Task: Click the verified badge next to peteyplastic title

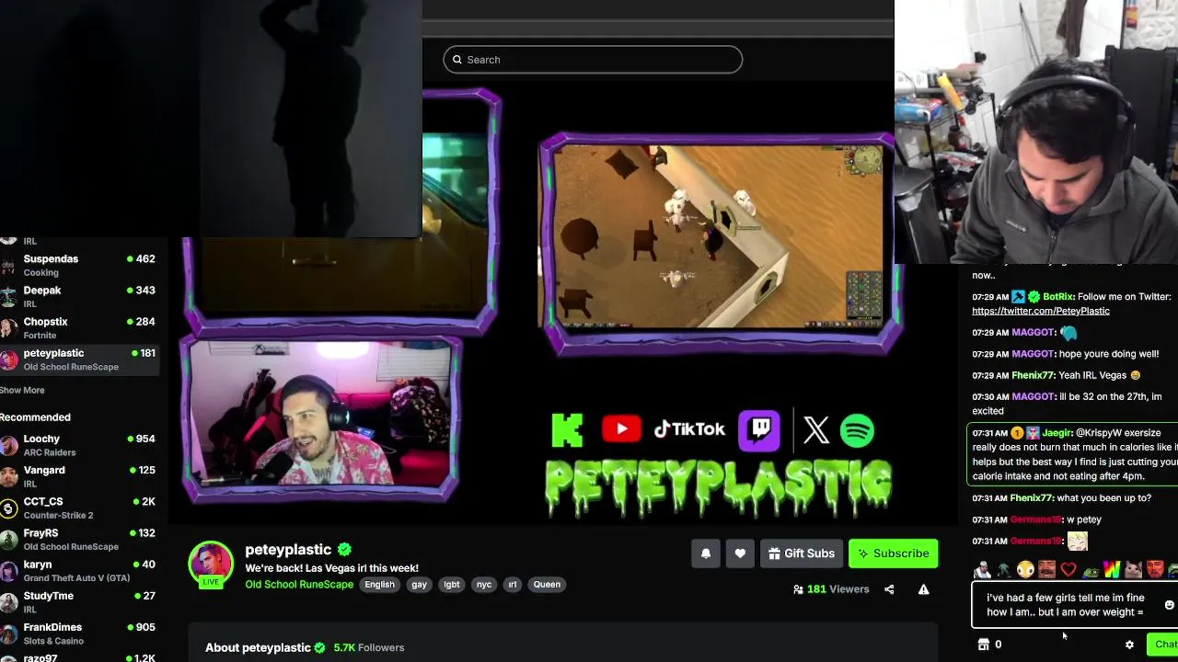Action: pos(344,549)
